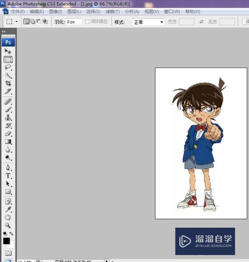Choose Subtract from selection mode
The image size is (249, 262).
(39, 21)
